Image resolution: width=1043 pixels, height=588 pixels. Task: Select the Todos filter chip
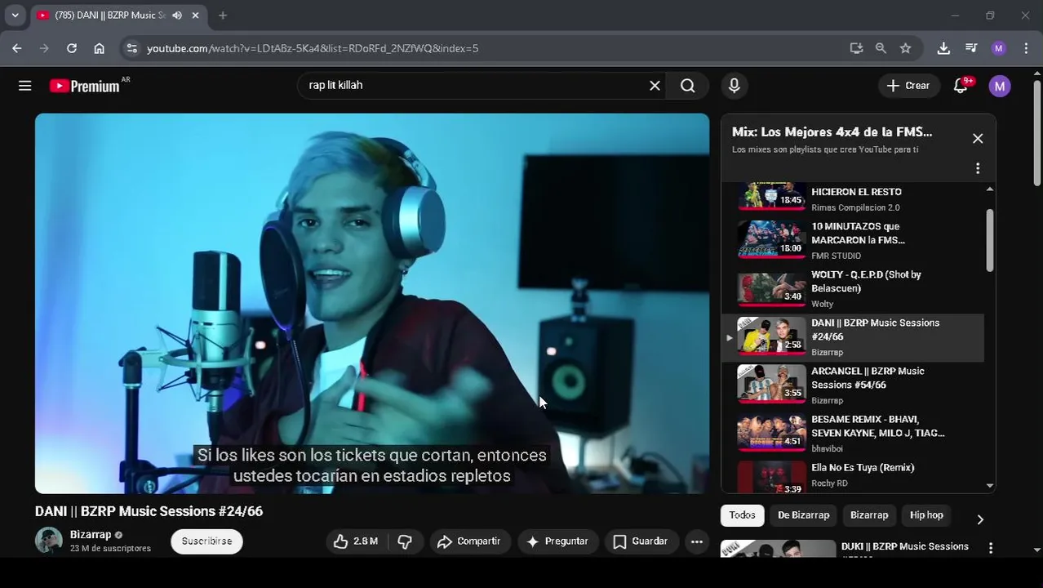point(742,515)
